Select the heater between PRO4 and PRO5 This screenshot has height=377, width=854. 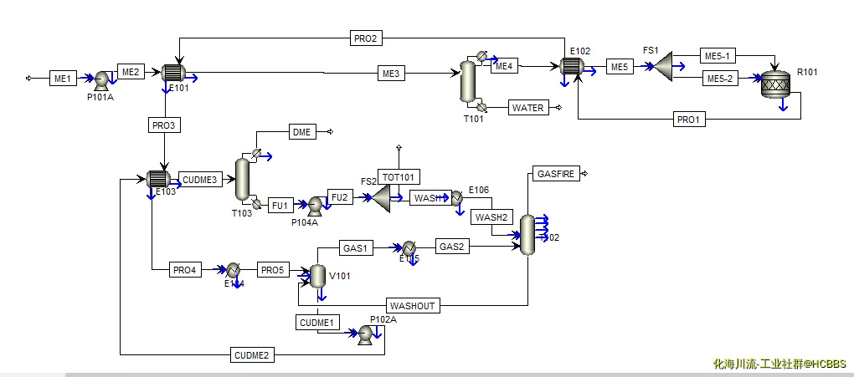pos(233,269)
